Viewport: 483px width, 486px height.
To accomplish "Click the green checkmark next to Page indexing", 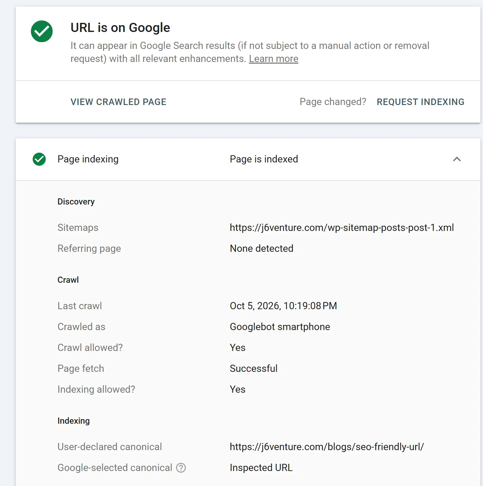I will 39,159.
